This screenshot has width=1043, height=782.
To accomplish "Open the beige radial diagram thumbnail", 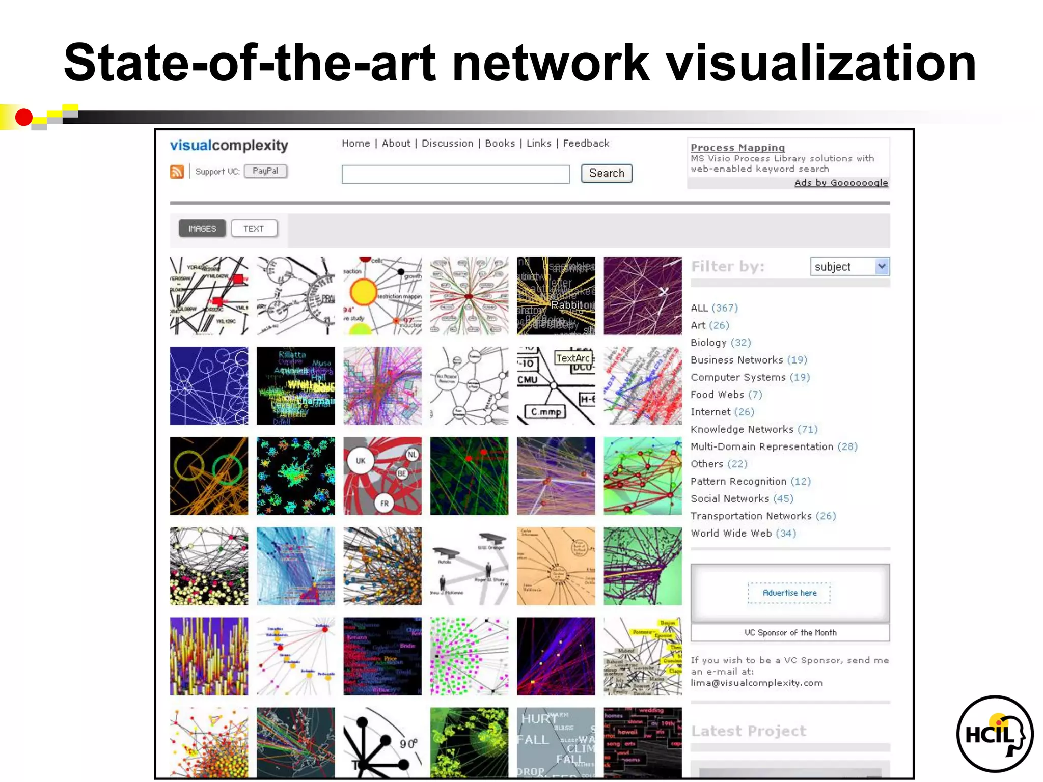I will (x=556, y=566).
